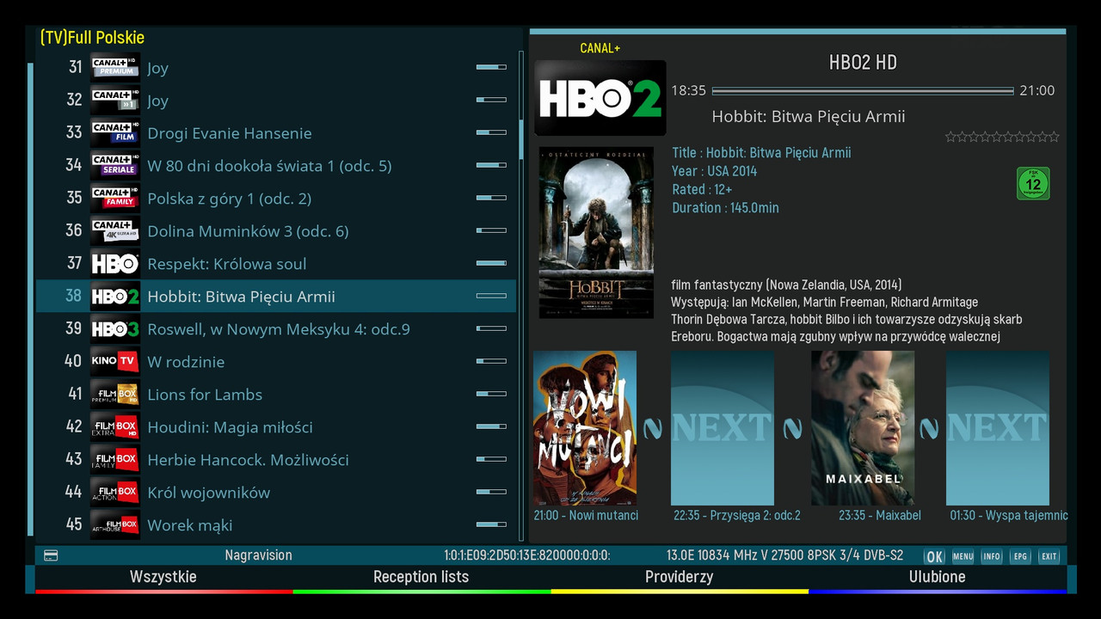Viewport: 1101px width, 619px height.
Task: Select Herbie Hancock. Możliwości programme
Action: (x=248, y=460)
